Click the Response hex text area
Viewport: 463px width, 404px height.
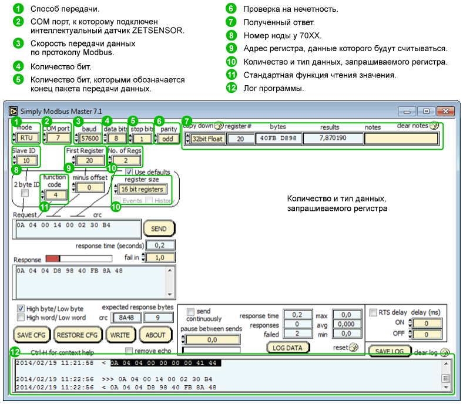(91, 282)
